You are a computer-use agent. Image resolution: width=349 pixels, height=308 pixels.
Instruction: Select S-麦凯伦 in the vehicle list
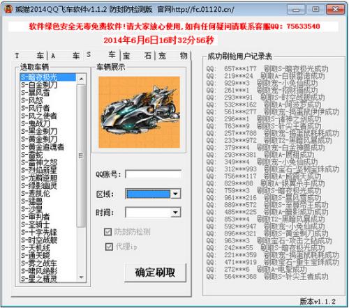pos(48,194)
